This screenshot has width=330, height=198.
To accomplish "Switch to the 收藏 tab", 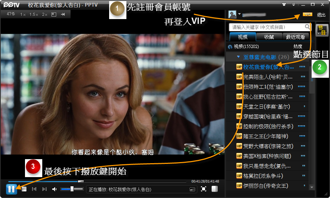I will click(269, 37).
